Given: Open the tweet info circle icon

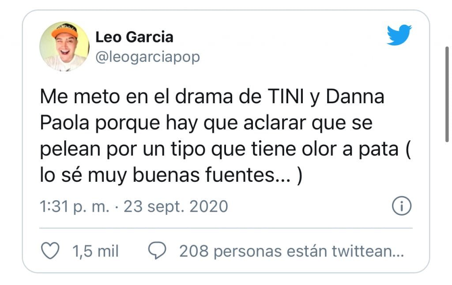Looking at the screenshot, I should 402,206.
